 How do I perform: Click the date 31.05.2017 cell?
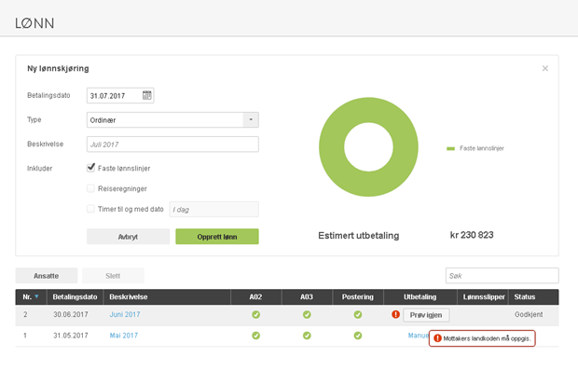pyautogui.click(x=71, y=336)
